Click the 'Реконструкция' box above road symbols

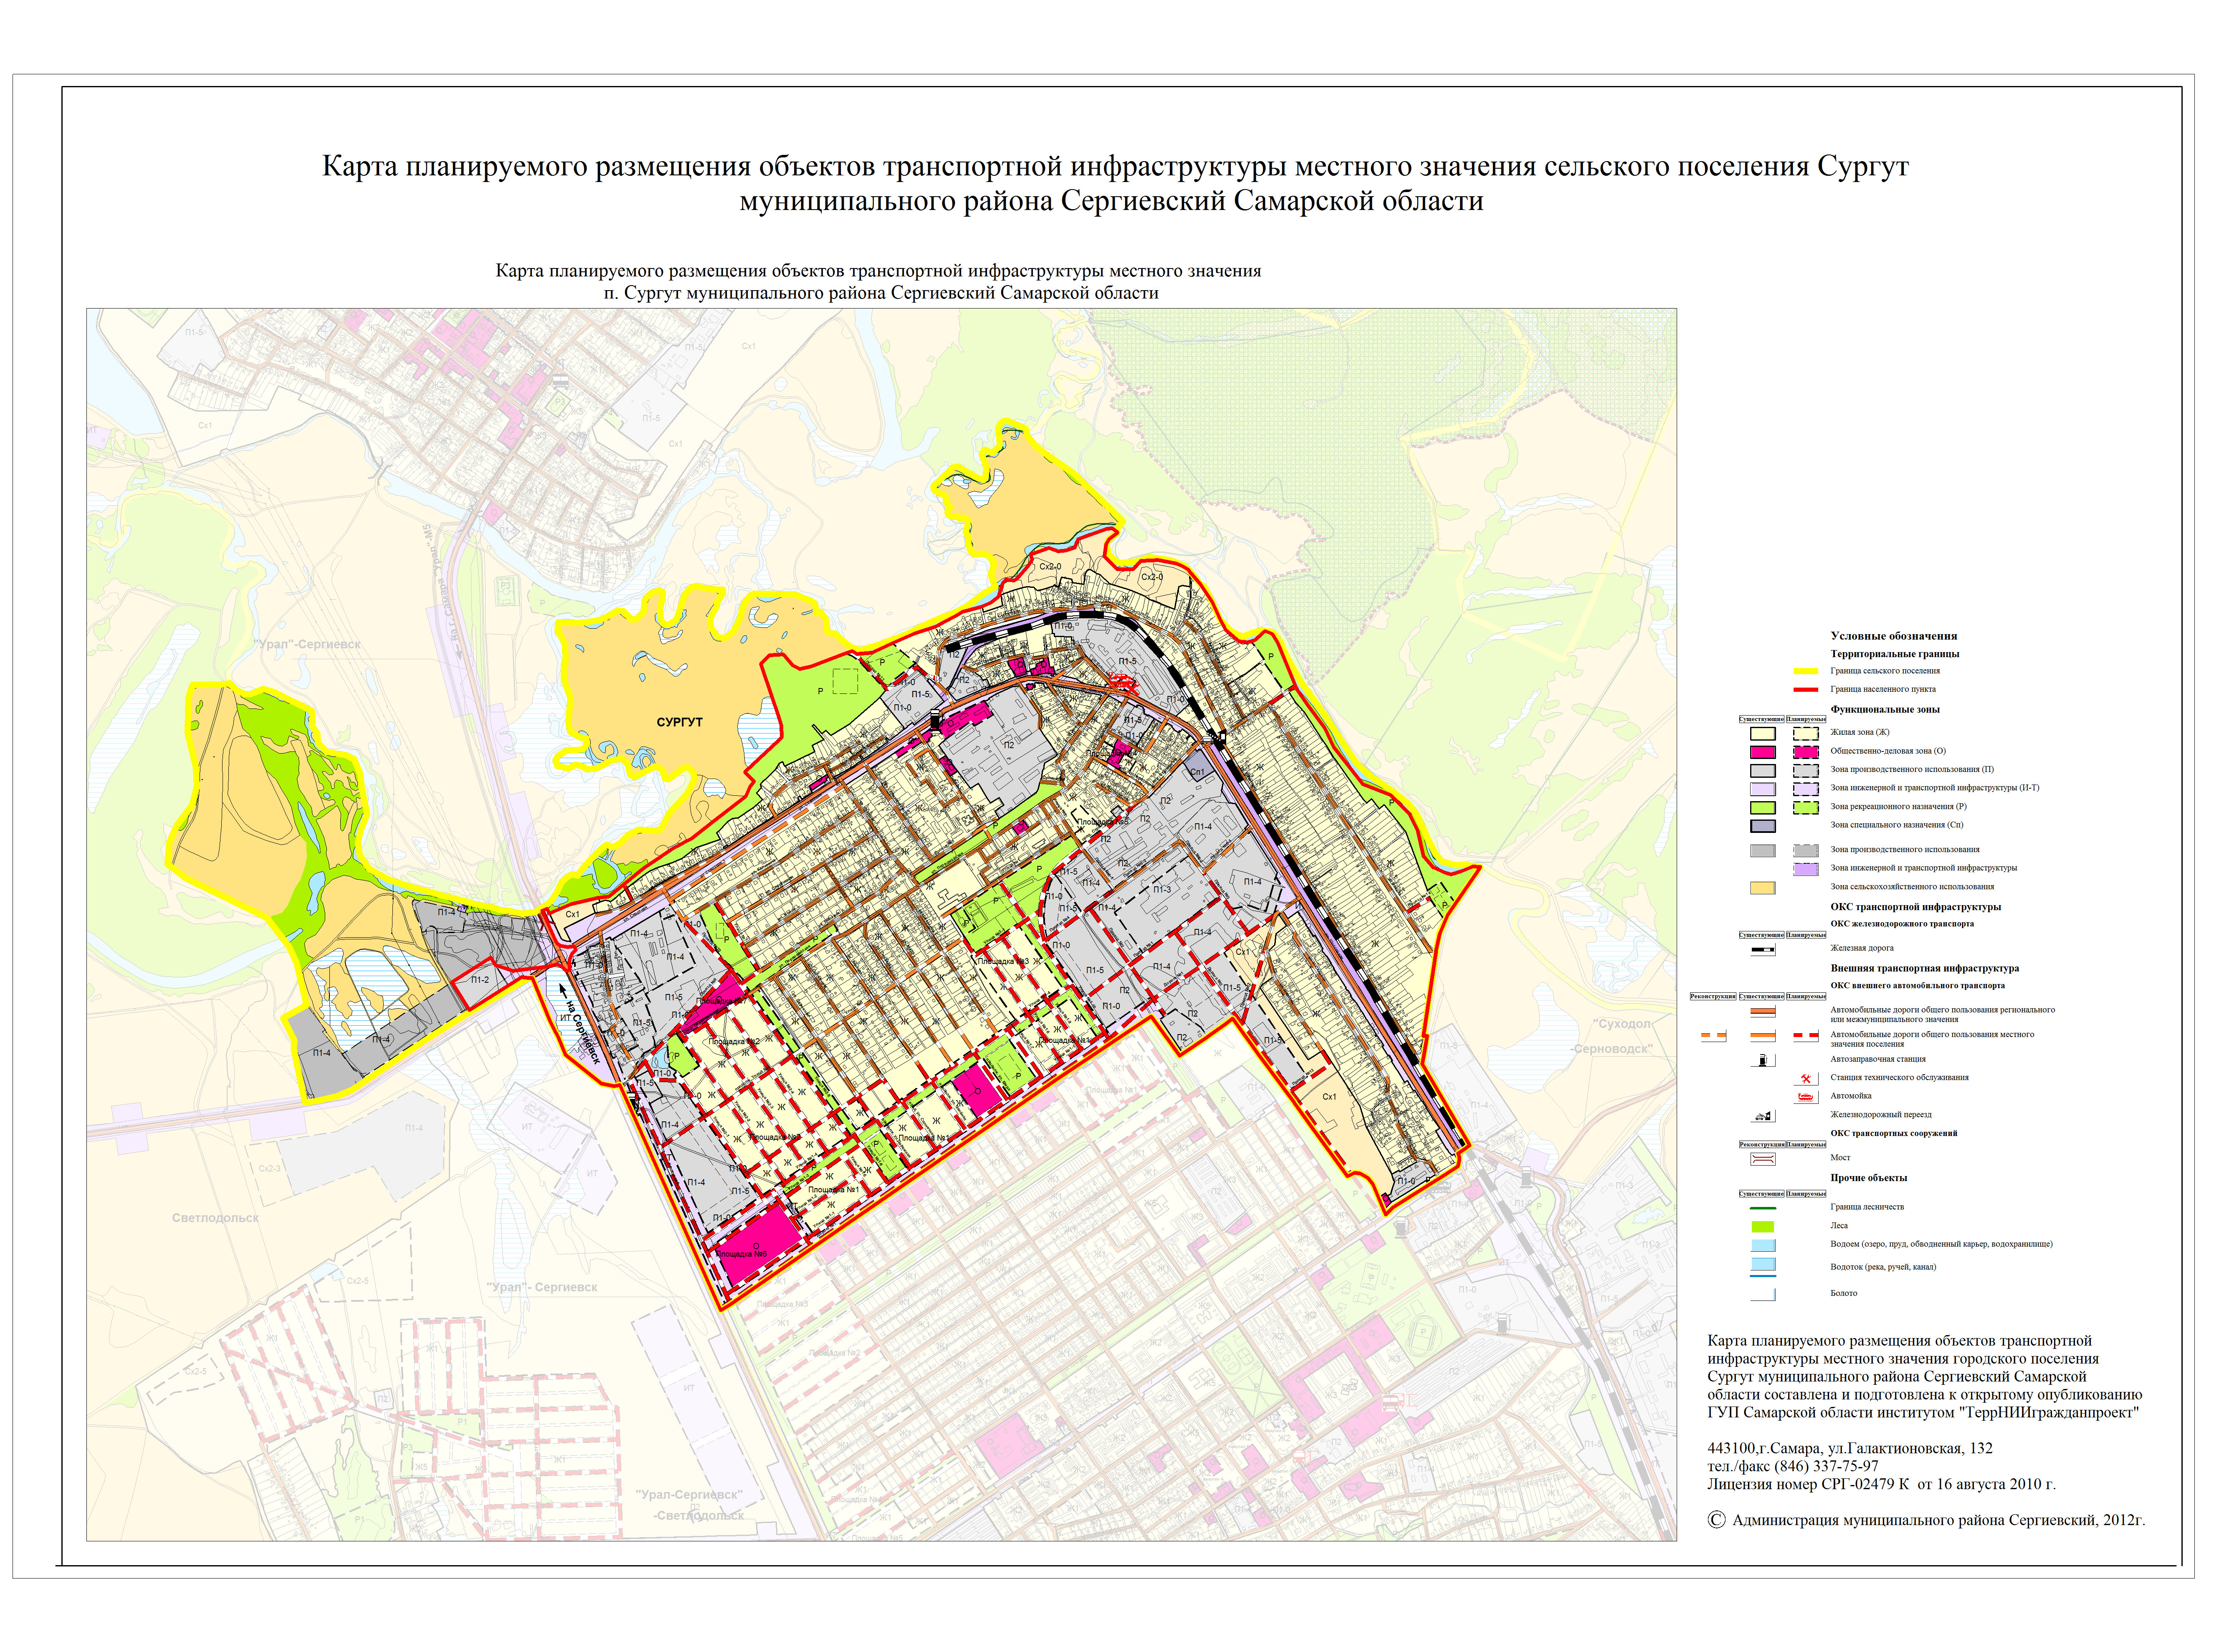pyautogui.click(x=1713, y=997)
